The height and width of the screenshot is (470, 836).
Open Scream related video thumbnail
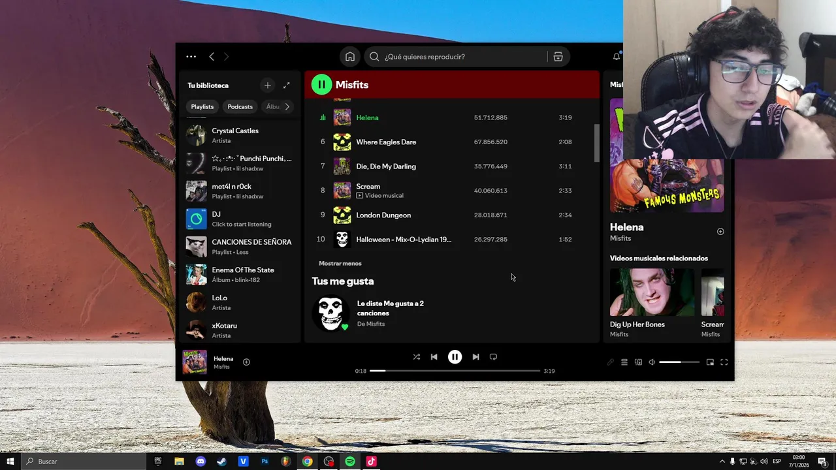713,292
